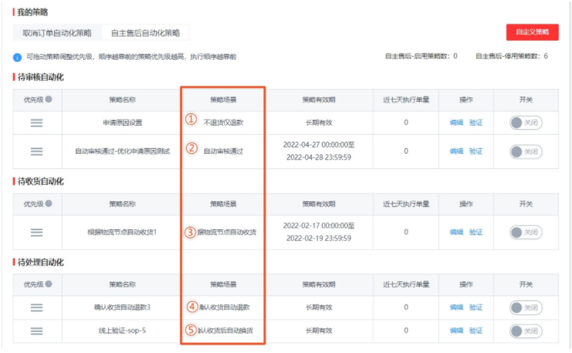
Task: Click the 优先级 help icon in 待审核自动化 table
Action: pyautogui.click(x=48, y=99)
